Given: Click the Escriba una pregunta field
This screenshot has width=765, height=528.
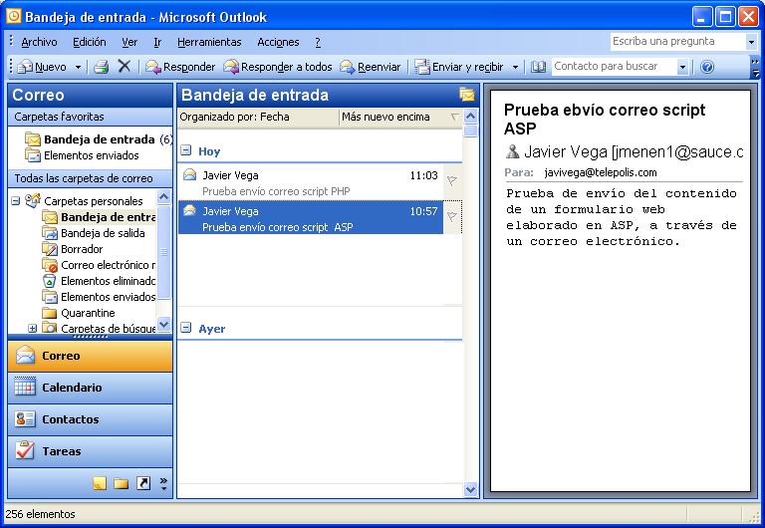Looking at the screenshot, I should 676,42.
